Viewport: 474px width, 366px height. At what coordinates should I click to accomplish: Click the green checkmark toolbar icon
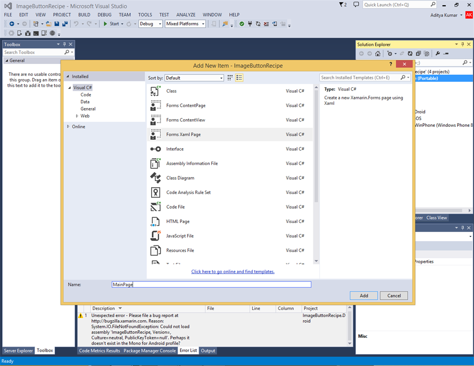[242, 24]
